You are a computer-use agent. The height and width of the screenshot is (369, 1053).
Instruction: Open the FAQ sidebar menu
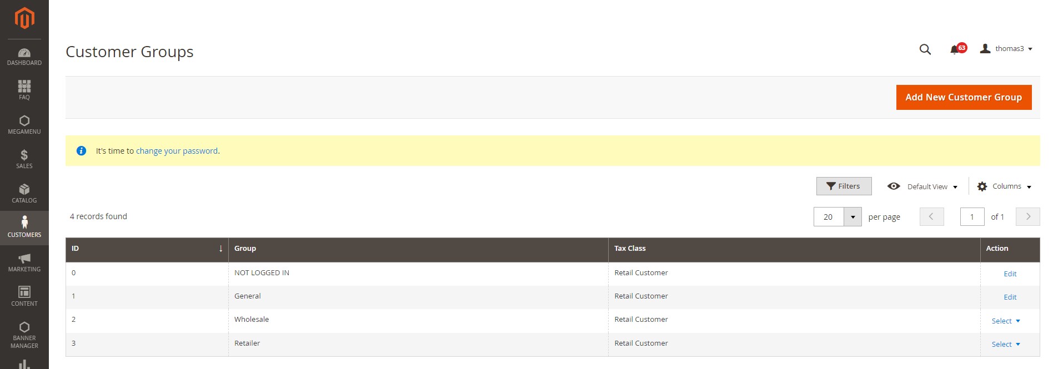point(24,90)
